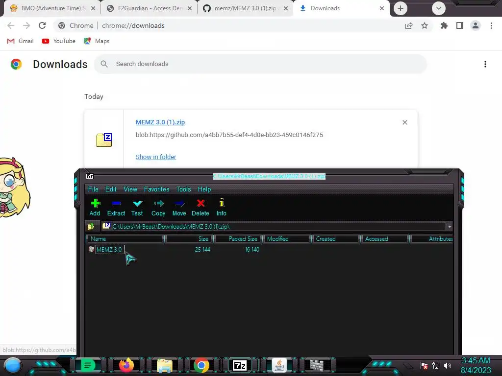This screenshot has height=376, width=502.
Task: Select the MEMZ 3.0 file entry
Action: coord(109,249)
